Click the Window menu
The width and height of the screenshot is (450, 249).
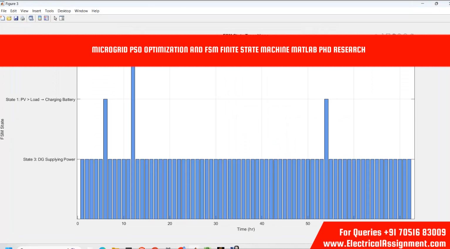81,11
